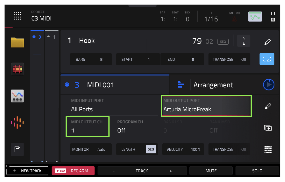Open the sounds mixer icon with waveform

[x=17, y=96]
